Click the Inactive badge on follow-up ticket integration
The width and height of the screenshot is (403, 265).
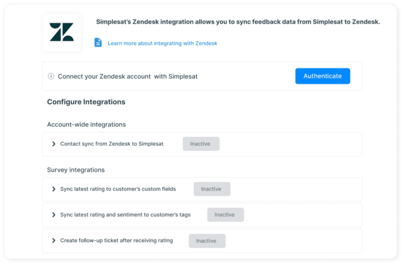[x=207, y=241]
